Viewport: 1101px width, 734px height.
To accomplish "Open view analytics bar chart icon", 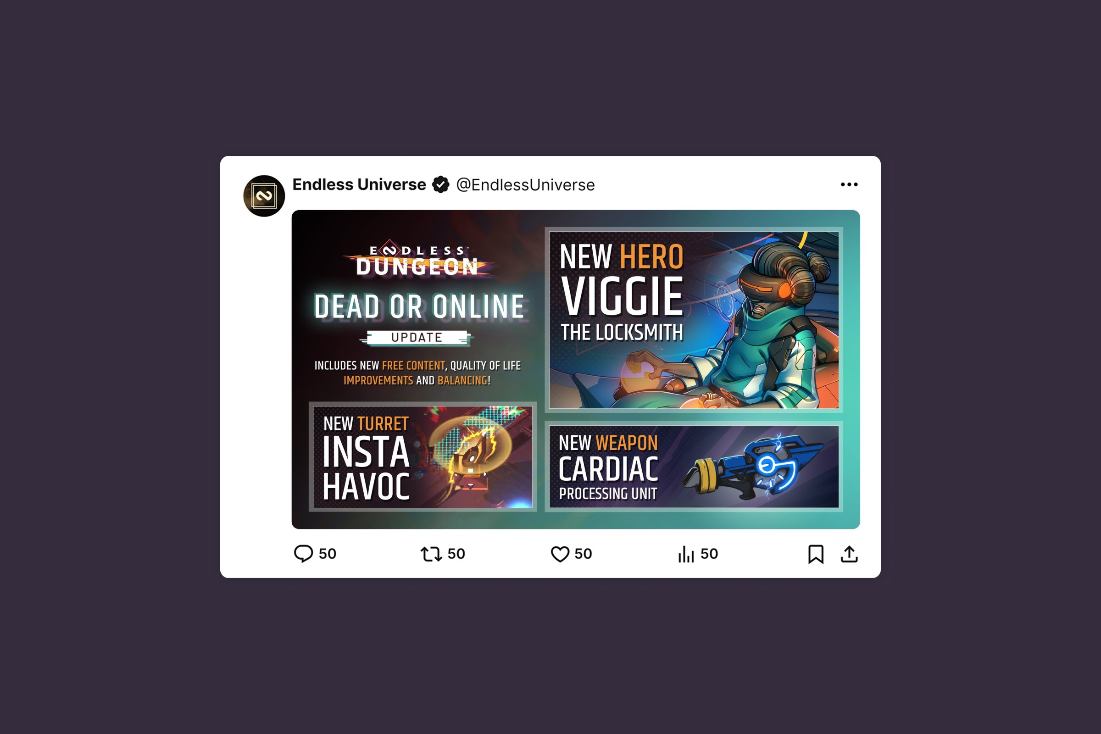I will click(686, 554).
